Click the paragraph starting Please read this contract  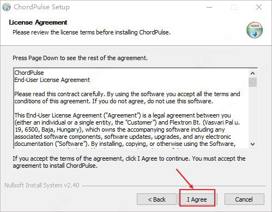click(127, 98)
